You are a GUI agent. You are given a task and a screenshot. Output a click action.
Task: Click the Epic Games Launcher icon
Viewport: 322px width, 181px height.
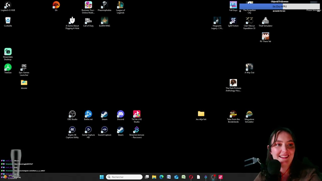[x=24, y=70]
